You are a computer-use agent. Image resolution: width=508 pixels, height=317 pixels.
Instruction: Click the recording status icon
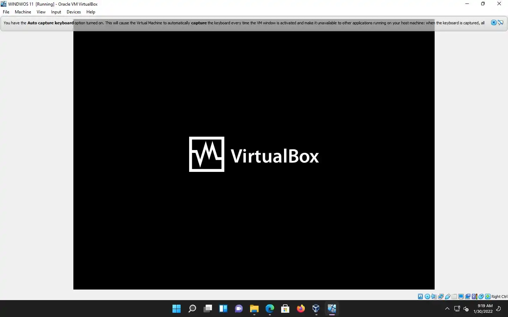click(x=467, y=297)
